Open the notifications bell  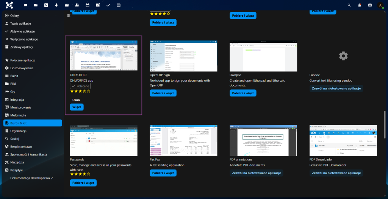pos(360,5)
